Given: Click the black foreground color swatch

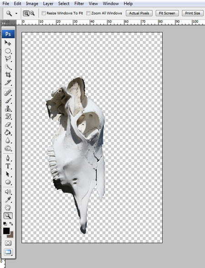Looking at the screenshot, I should pyautogui.click(x=6, y=231).
